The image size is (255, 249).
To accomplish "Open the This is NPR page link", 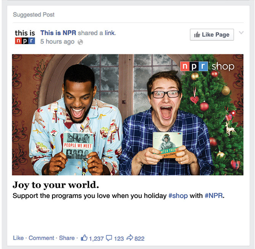I will 58,33.
